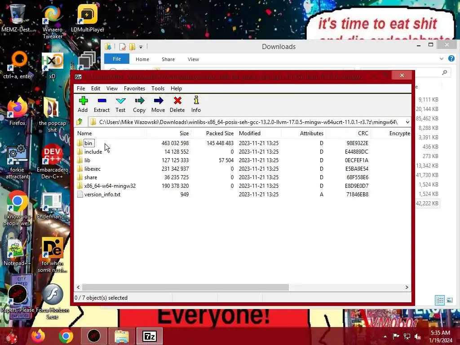
Task: Click the Copy toolbar button
Action: tap(139, 104)
